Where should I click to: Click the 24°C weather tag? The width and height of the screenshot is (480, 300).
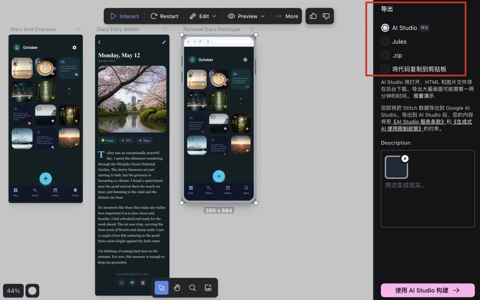(x=126, y=140)
